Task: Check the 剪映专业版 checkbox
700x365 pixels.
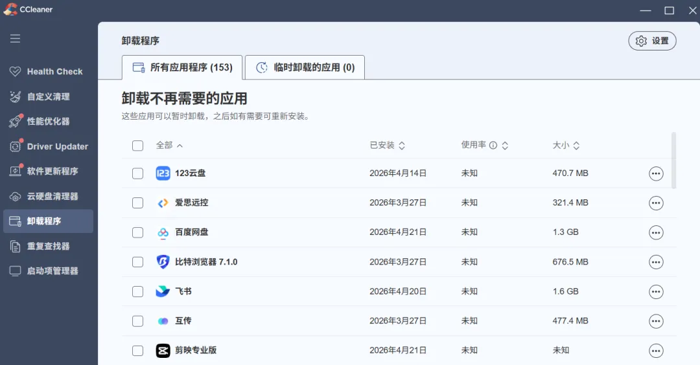Action: (x=137, y=351)
